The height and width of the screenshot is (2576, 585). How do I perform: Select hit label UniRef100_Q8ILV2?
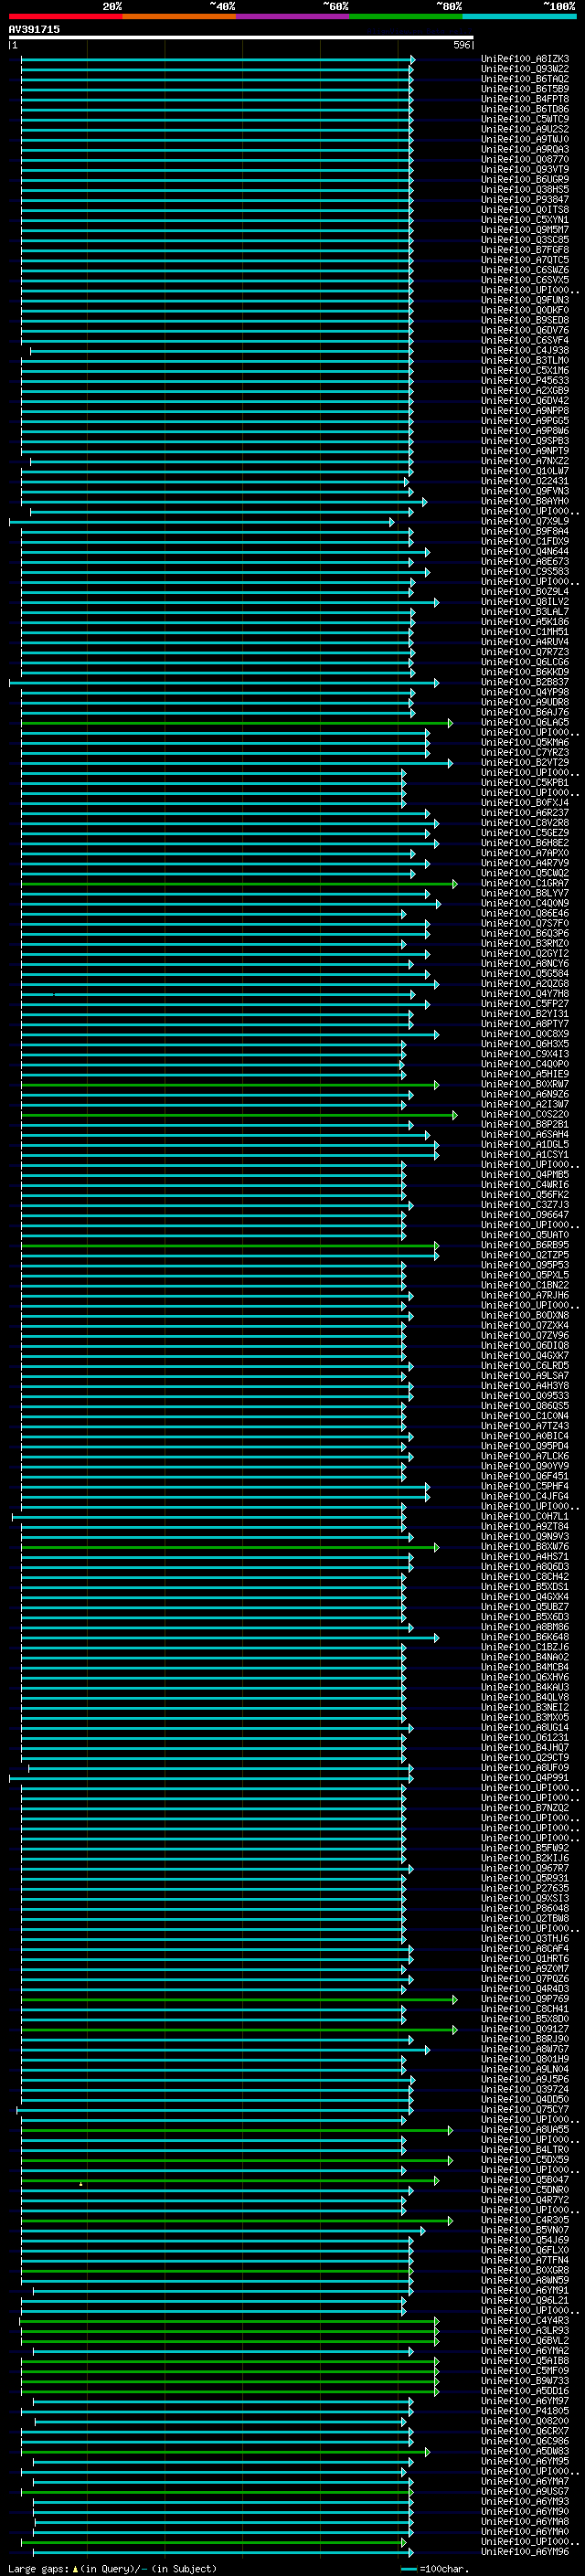525,601
